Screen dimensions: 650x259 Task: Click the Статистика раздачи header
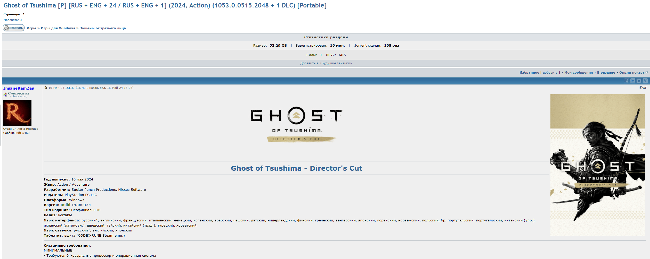click(326, 37)
